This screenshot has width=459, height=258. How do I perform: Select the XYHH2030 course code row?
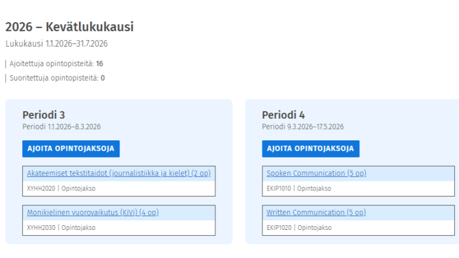[41, 228]
